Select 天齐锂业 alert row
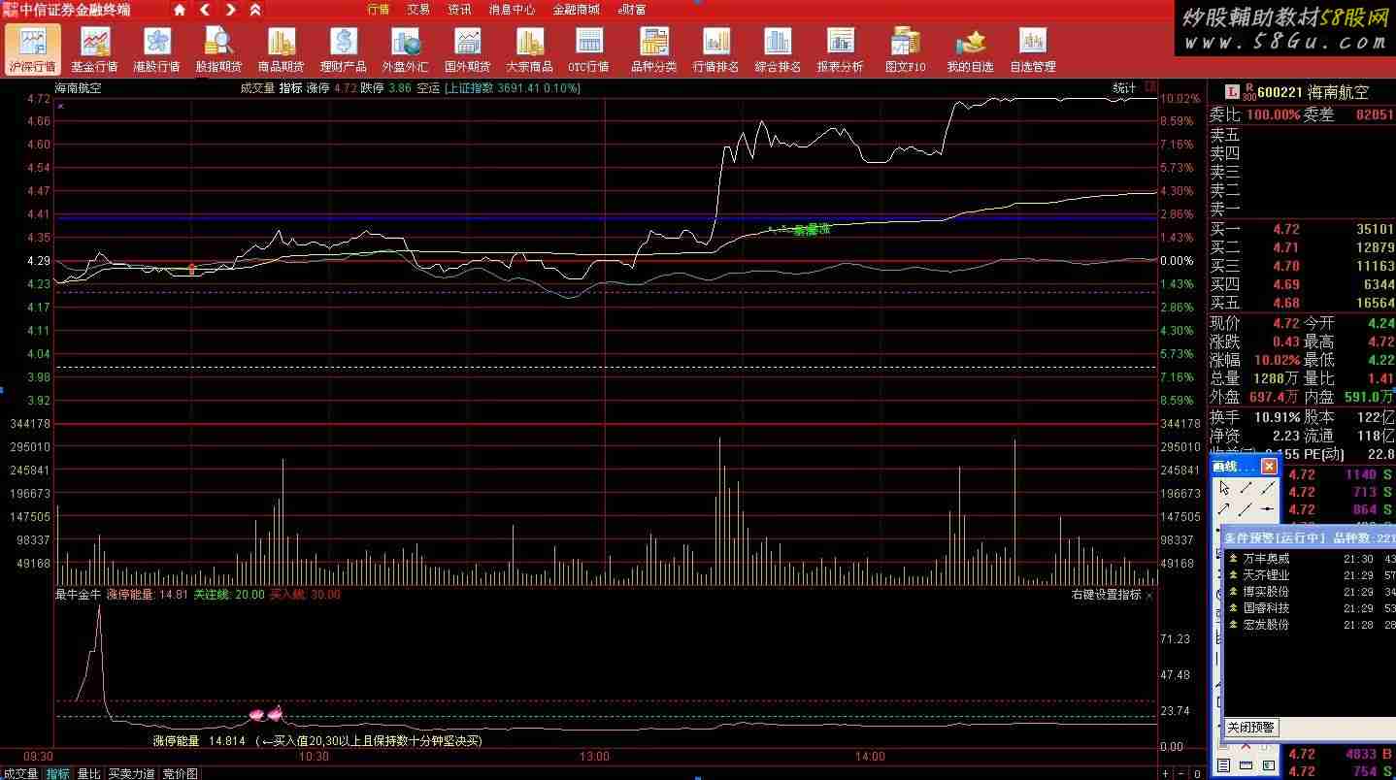Viewport: 1396px width, 780px height. tap(1310, 575)
